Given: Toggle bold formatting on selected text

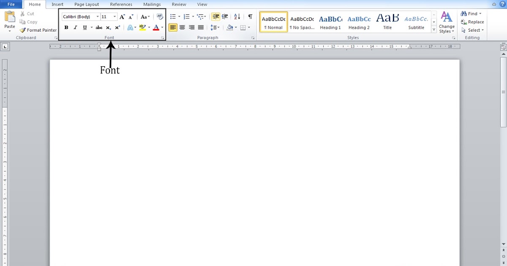Looking at the screenshot, I should (x=66, y=27).
